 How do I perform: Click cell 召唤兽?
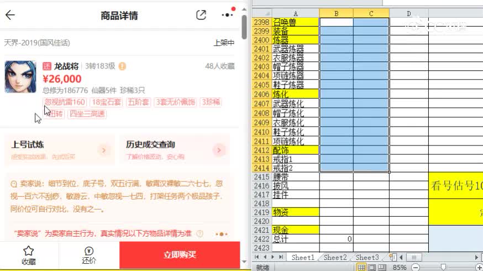296,22
